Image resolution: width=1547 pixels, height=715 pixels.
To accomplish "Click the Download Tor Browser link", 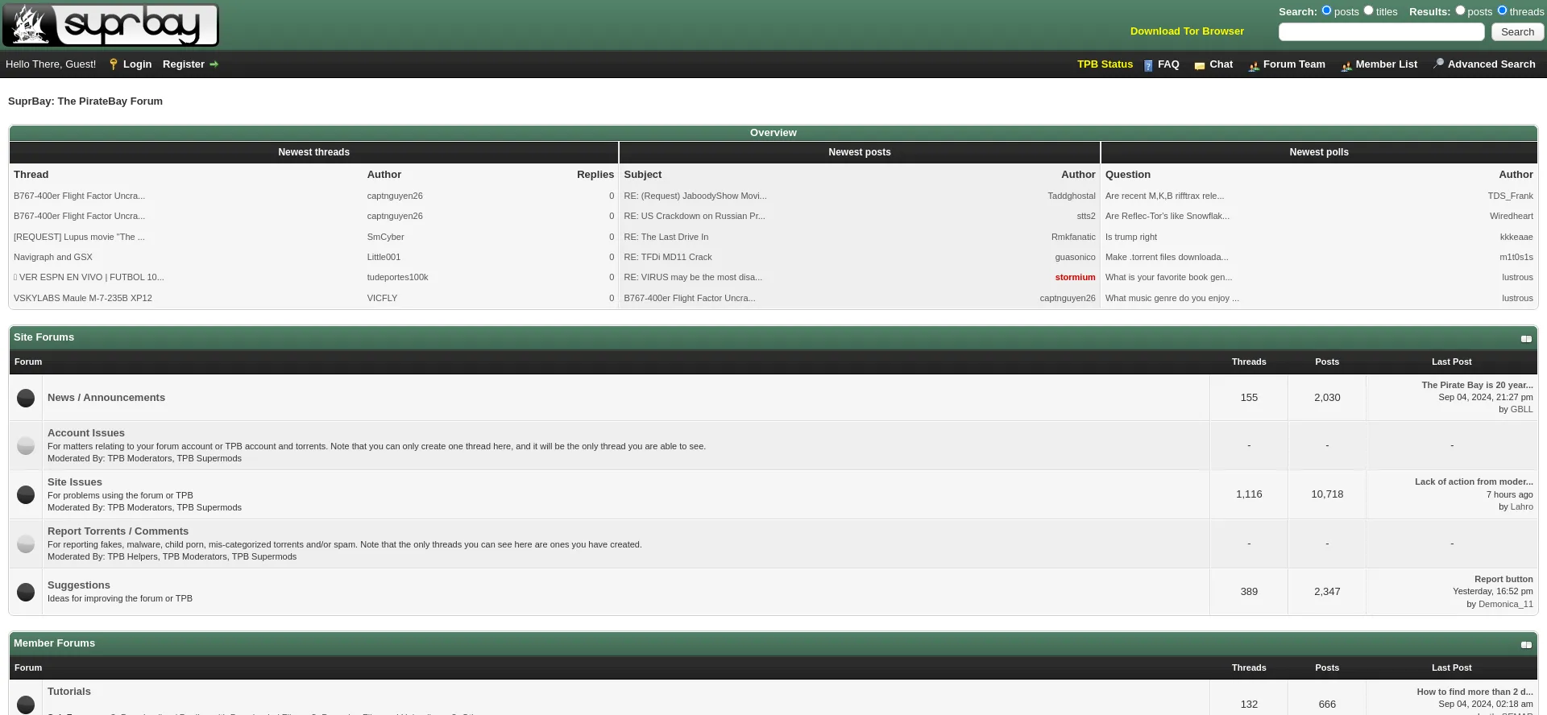I will pos(1187,31).
